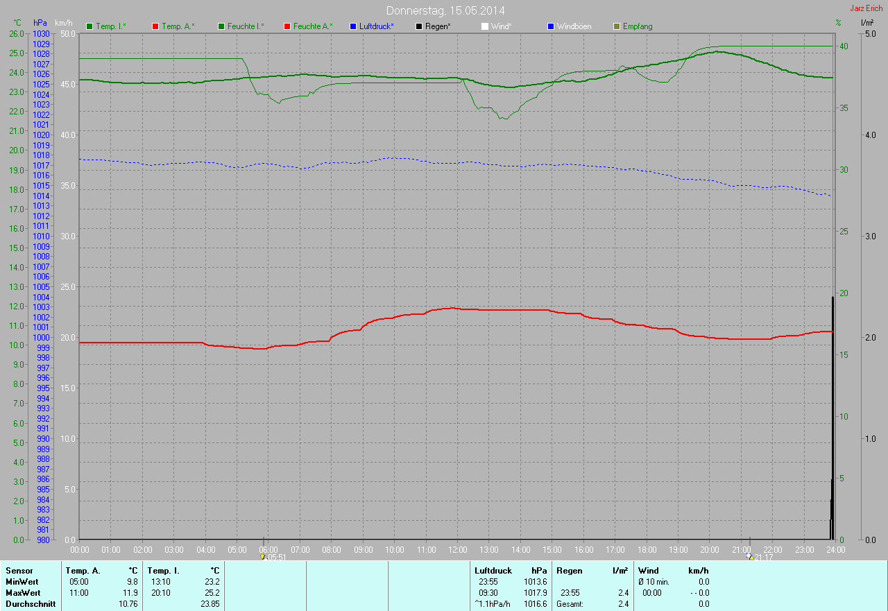Select the Feuchte A.* legend label
This screenshot has height=611, width=888.
[313, 26]
